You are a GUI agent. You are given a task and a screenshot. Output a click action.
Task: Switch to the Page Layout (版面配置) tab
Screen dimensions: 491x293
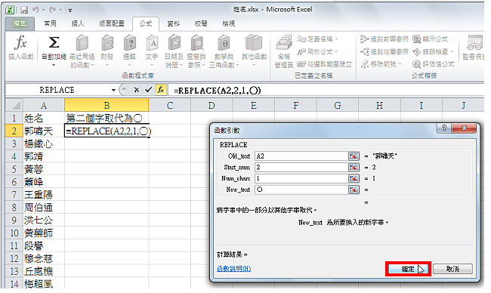click(112, 23)
